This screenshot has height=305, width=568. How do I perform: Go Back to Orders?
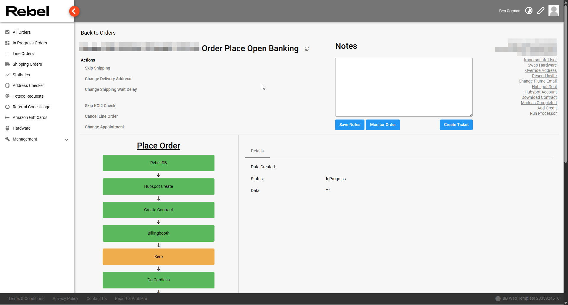98,33
